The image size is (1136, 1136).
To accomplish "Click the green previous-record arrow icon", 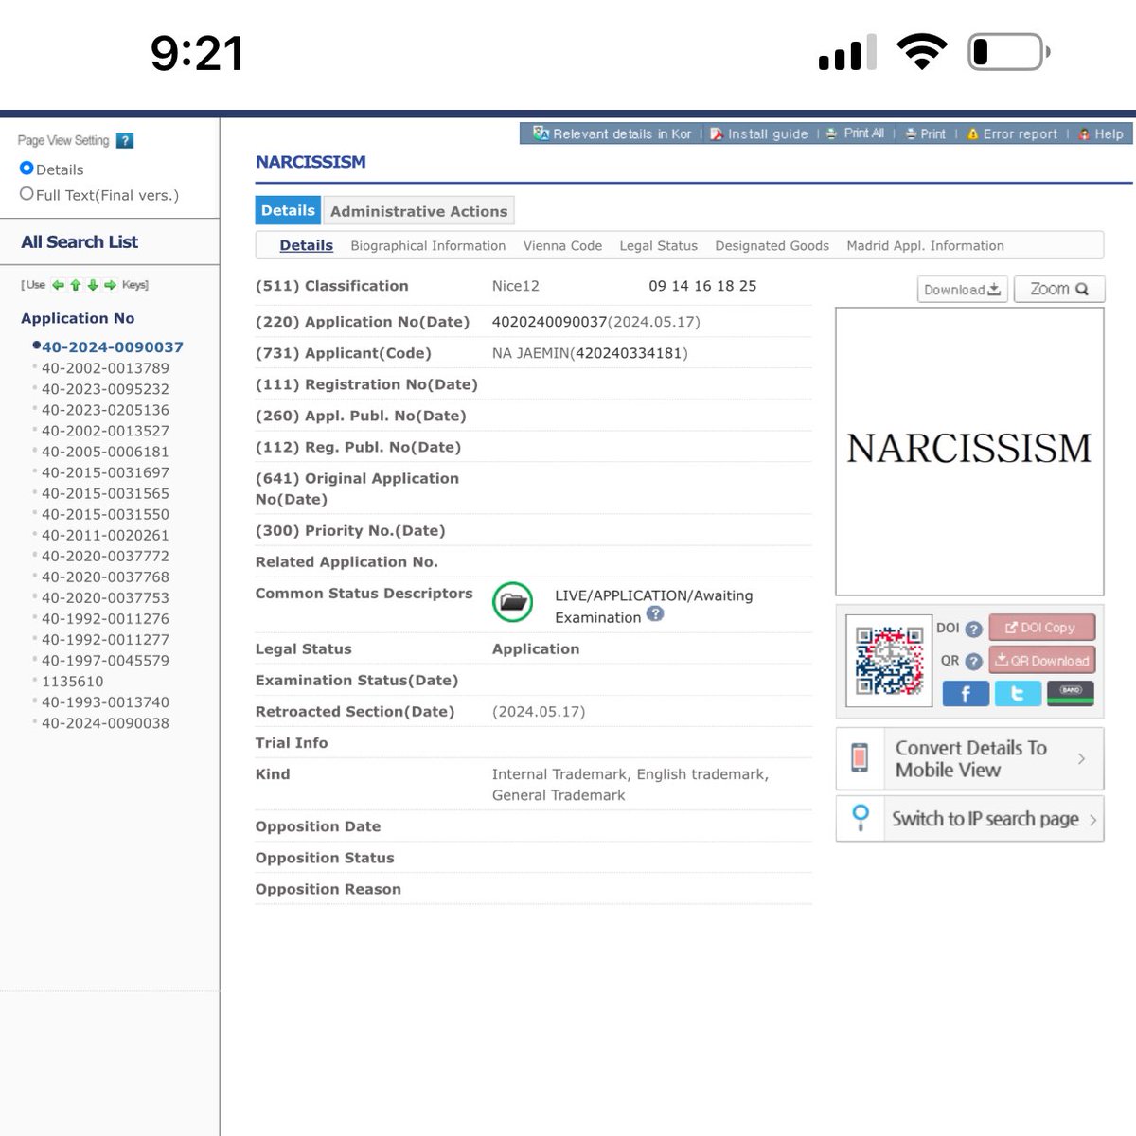I will (58, 284).
